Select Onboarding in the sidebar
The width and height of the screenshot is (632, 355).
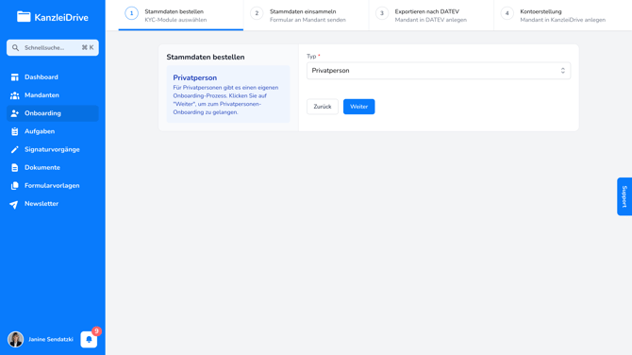click(53, 113)
